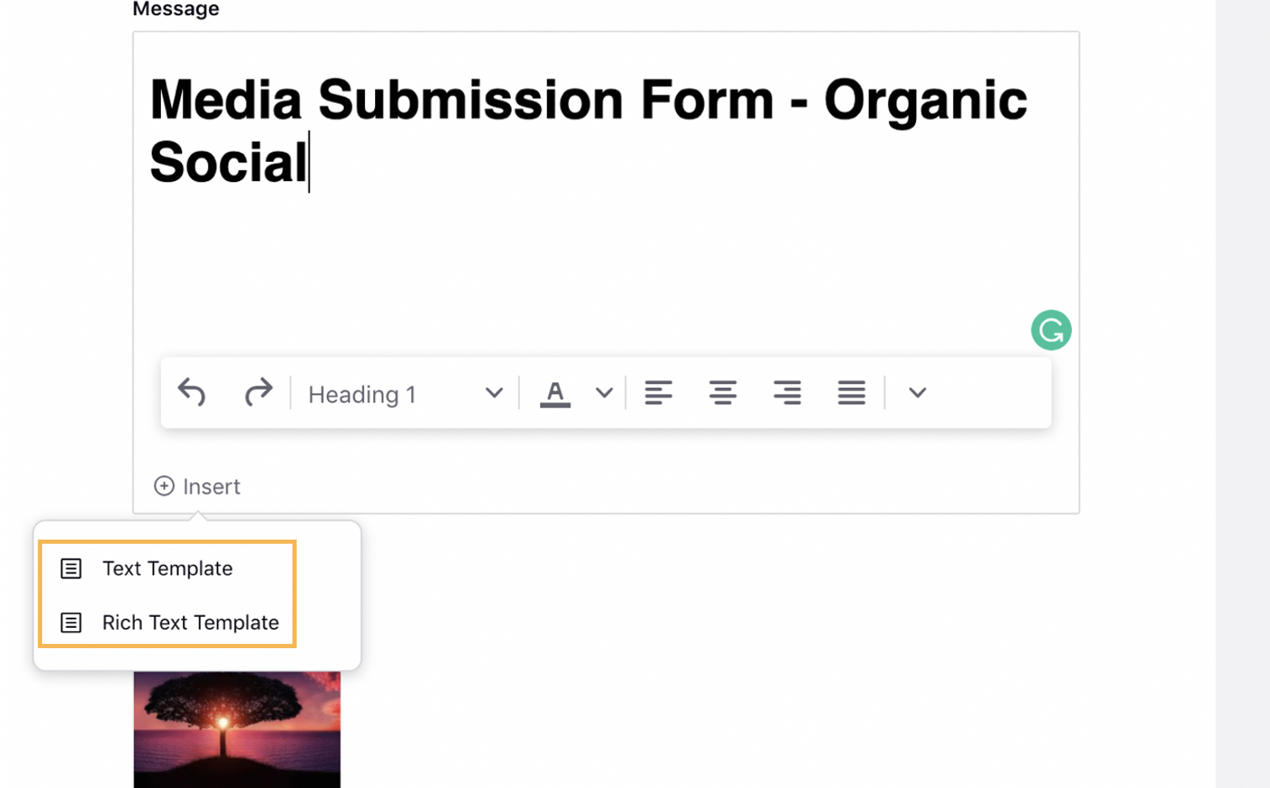The width and height of the screenshot is (1270, 788).
Task: Expand more formatting options chevron
Action: (x=917, y=392)
